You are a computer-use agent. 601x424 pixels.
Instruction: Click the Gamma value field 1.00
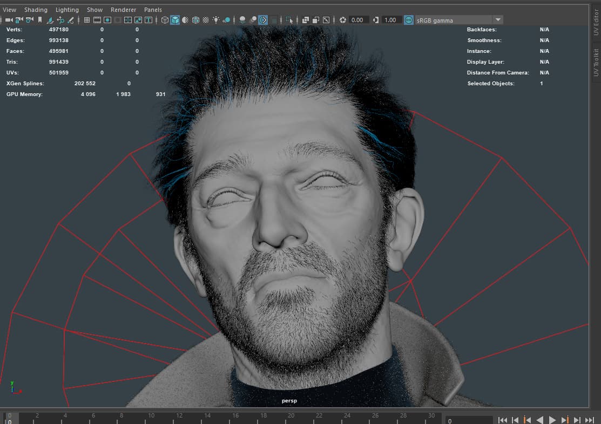[x=391, y=20]
